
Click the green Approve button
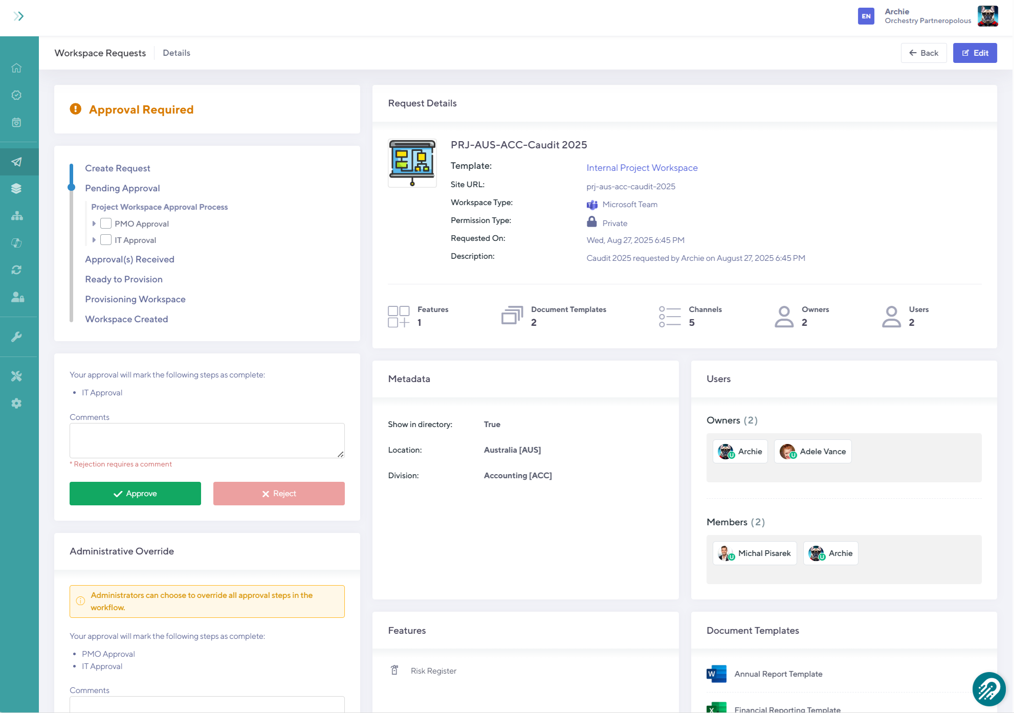pyautogui.click(x=135, y=493)
